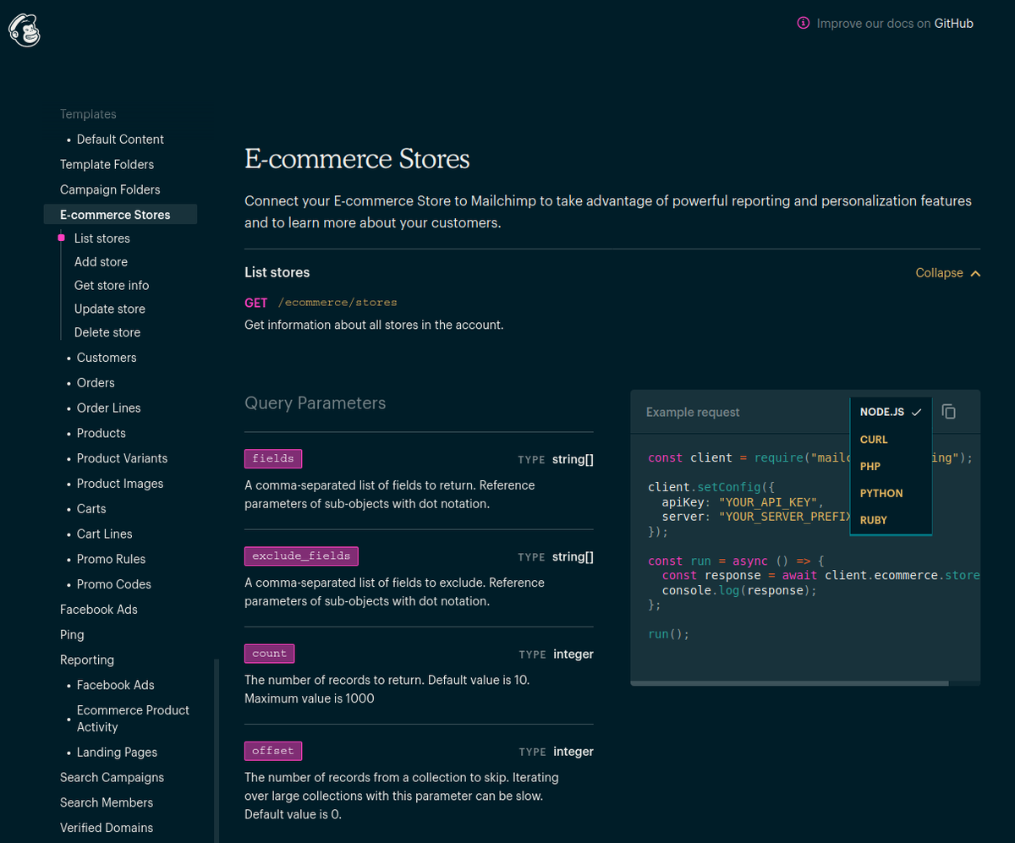Go to Add store in sidebar

[x=101, y=262]
